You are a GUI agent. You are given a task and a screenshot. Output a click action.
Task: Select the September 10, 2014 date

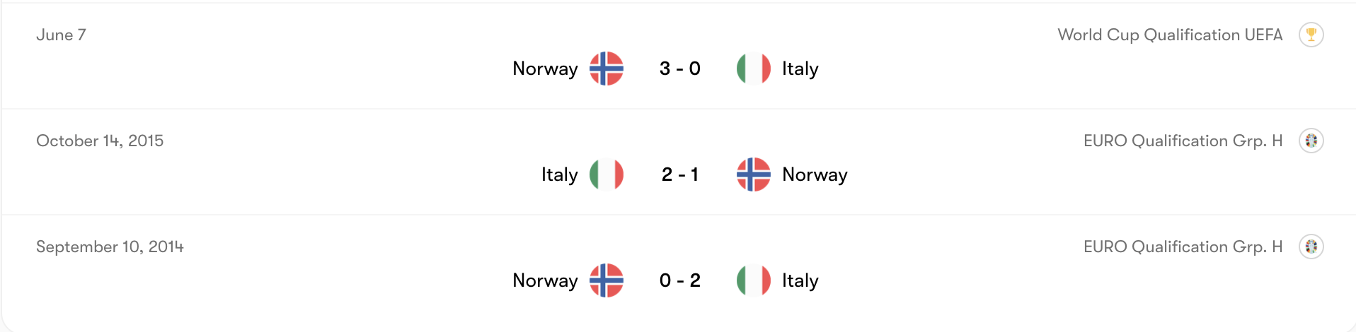click(x=110, y=247)
